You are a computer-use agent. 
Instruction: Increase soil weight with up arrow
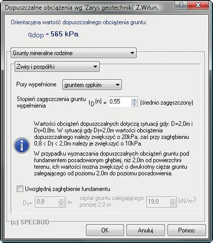tap(173, 200)
